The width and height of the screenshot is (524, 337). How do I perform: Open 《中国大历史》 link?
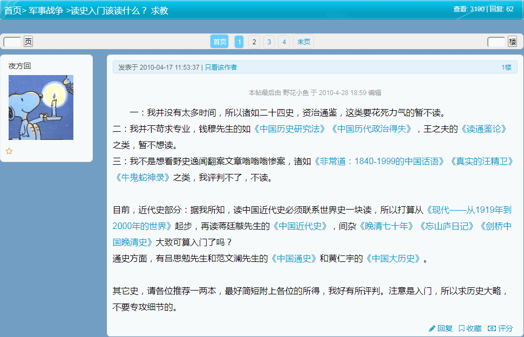pos(393,259)
